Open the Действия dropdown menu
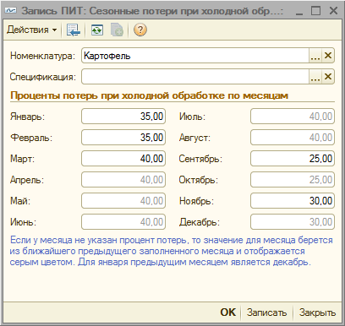This screenshot has height=326, width=345. [31, 30]
